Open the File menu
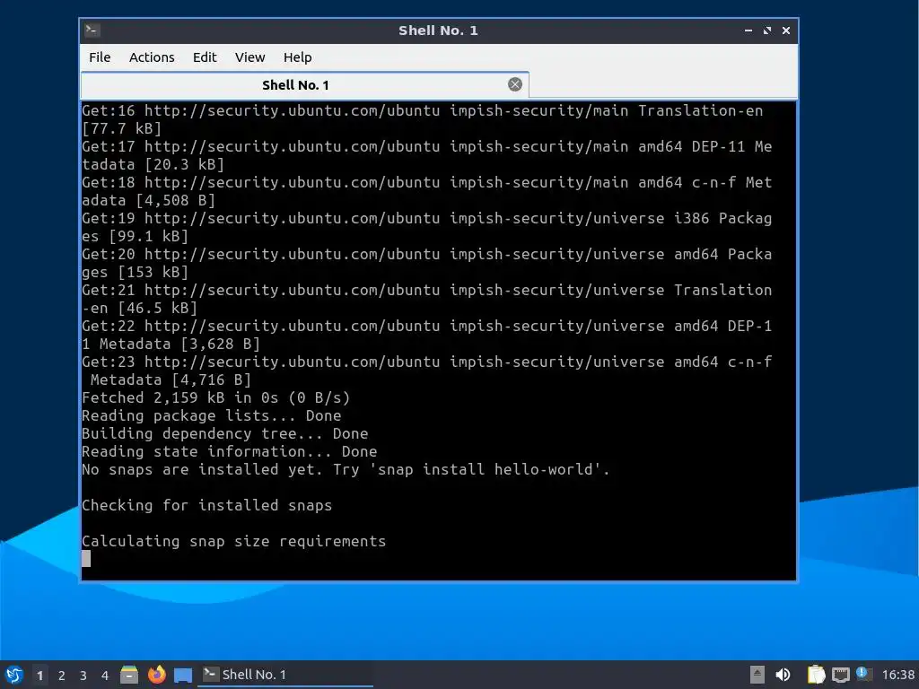The height and width of the screenshot is (689, 919). click(100, 57)
